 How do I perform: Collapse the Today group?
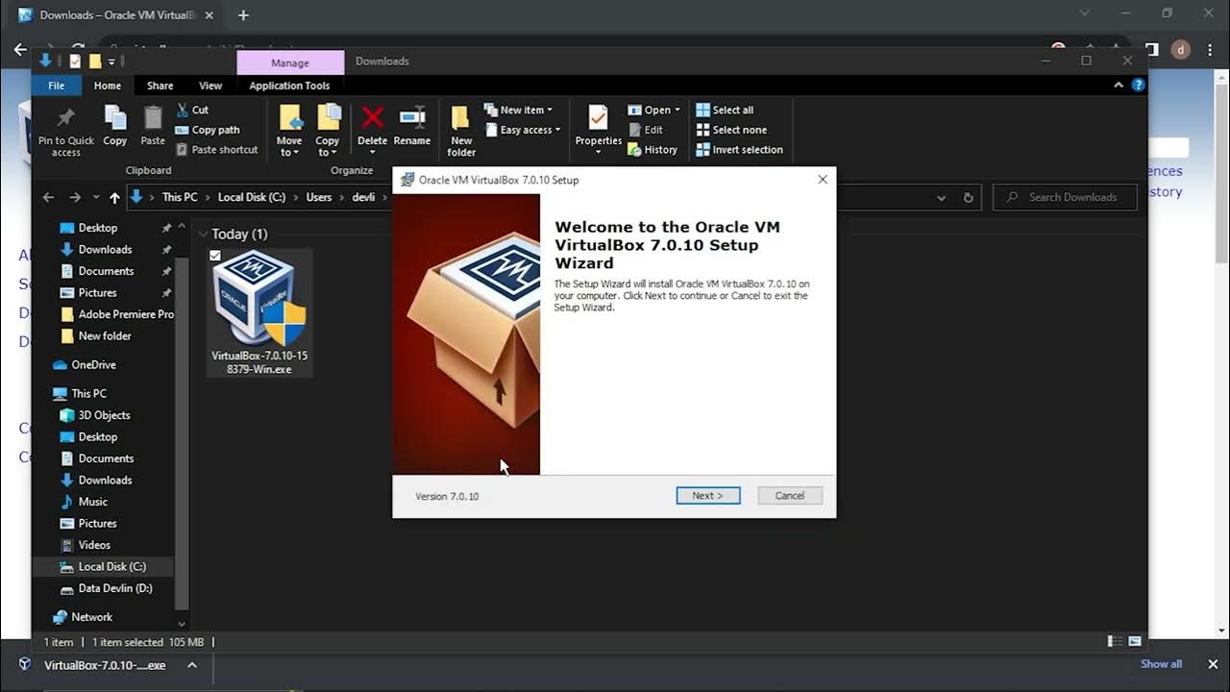[x=203, y=234]
